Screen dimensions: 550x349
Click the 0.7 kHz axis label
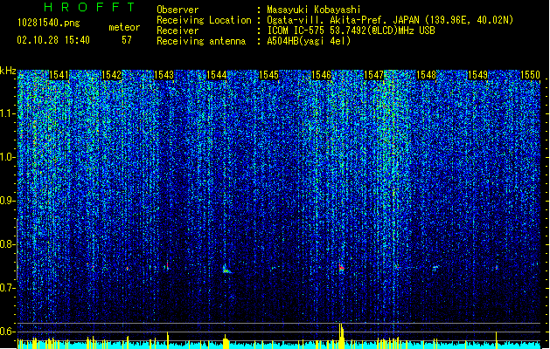[x=8, y=288]
